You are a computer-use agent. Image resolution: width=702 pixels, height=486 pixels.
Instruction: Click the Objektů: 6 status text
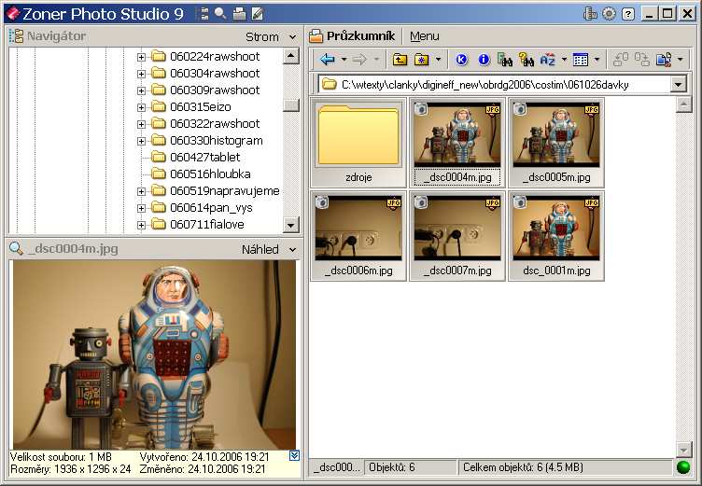pos(391,467)
